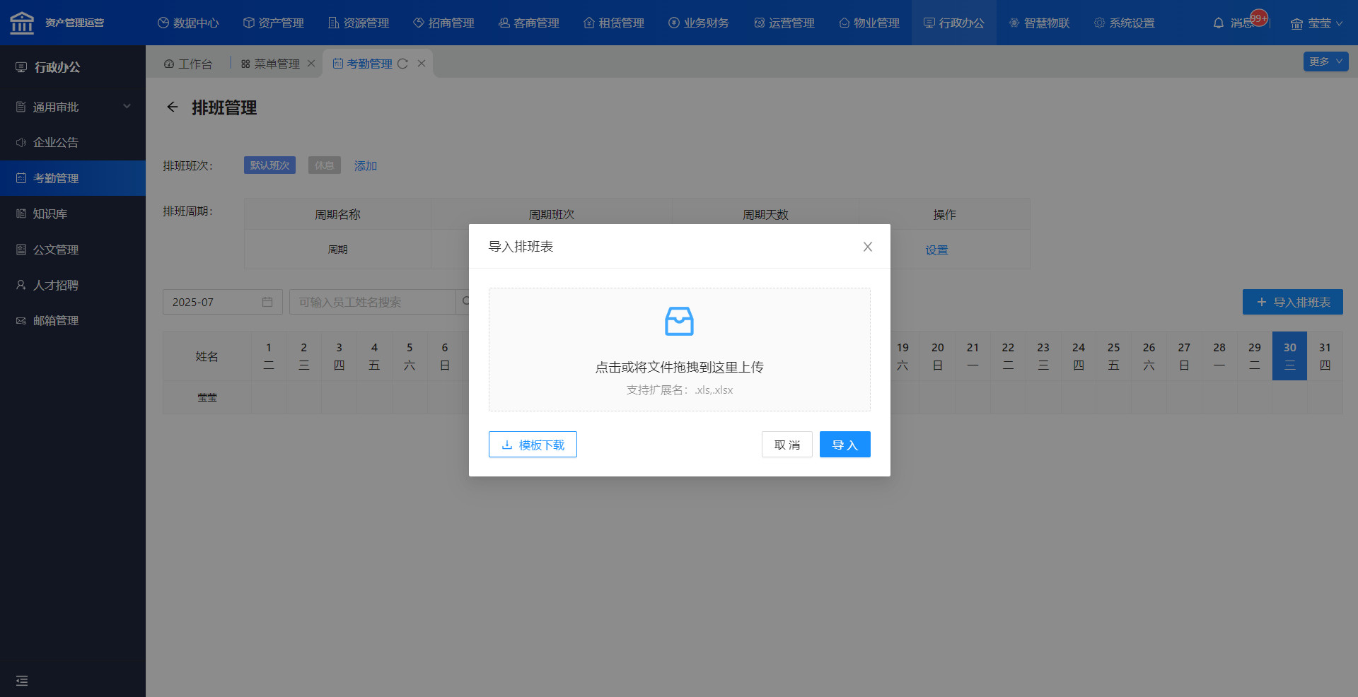Select day 25 column header

tap(1113, 356)
